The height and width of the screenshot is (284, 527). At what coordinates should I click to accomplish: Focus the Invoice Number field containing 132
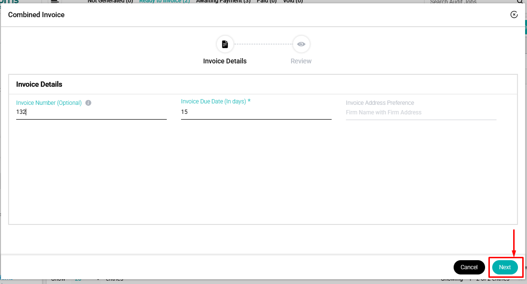click(x=91, y=112)
